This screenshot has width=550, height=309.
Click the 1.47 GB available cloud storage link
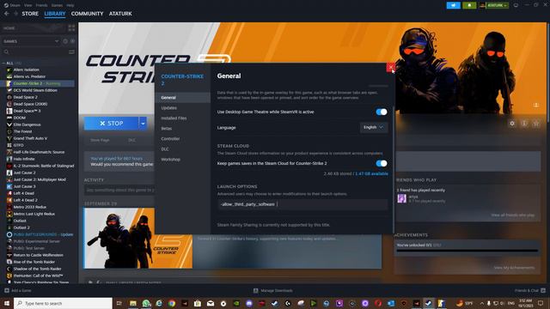click(x=371, y=173)
